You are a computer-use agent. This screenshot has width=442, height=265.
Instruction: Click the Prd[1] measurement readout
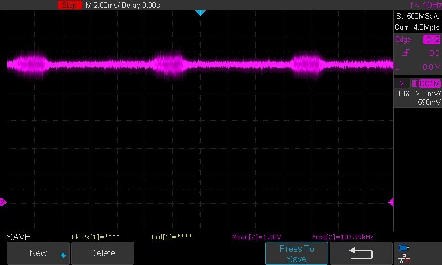click(x=172, y=237)
